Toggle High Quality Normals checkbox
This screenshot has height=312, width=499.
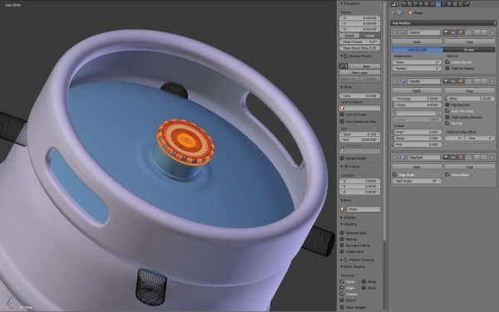pyautogui.click(x=447, y=117)
